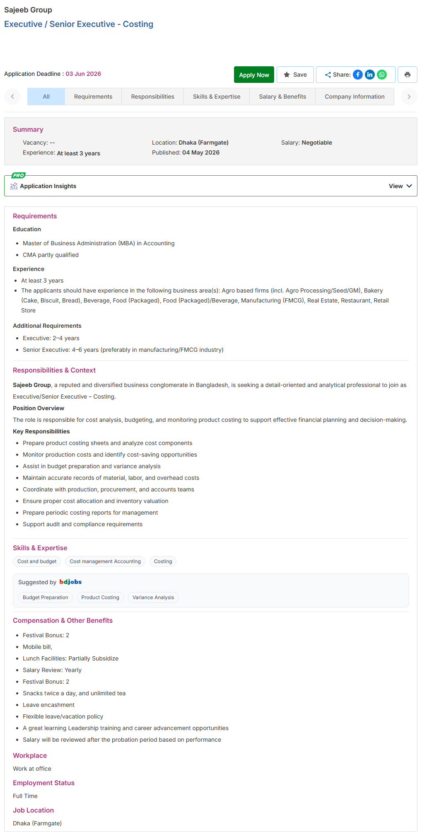This screenshot has height=832, width=422.
Task: Click the bdjobs logo
Action: 70,582
